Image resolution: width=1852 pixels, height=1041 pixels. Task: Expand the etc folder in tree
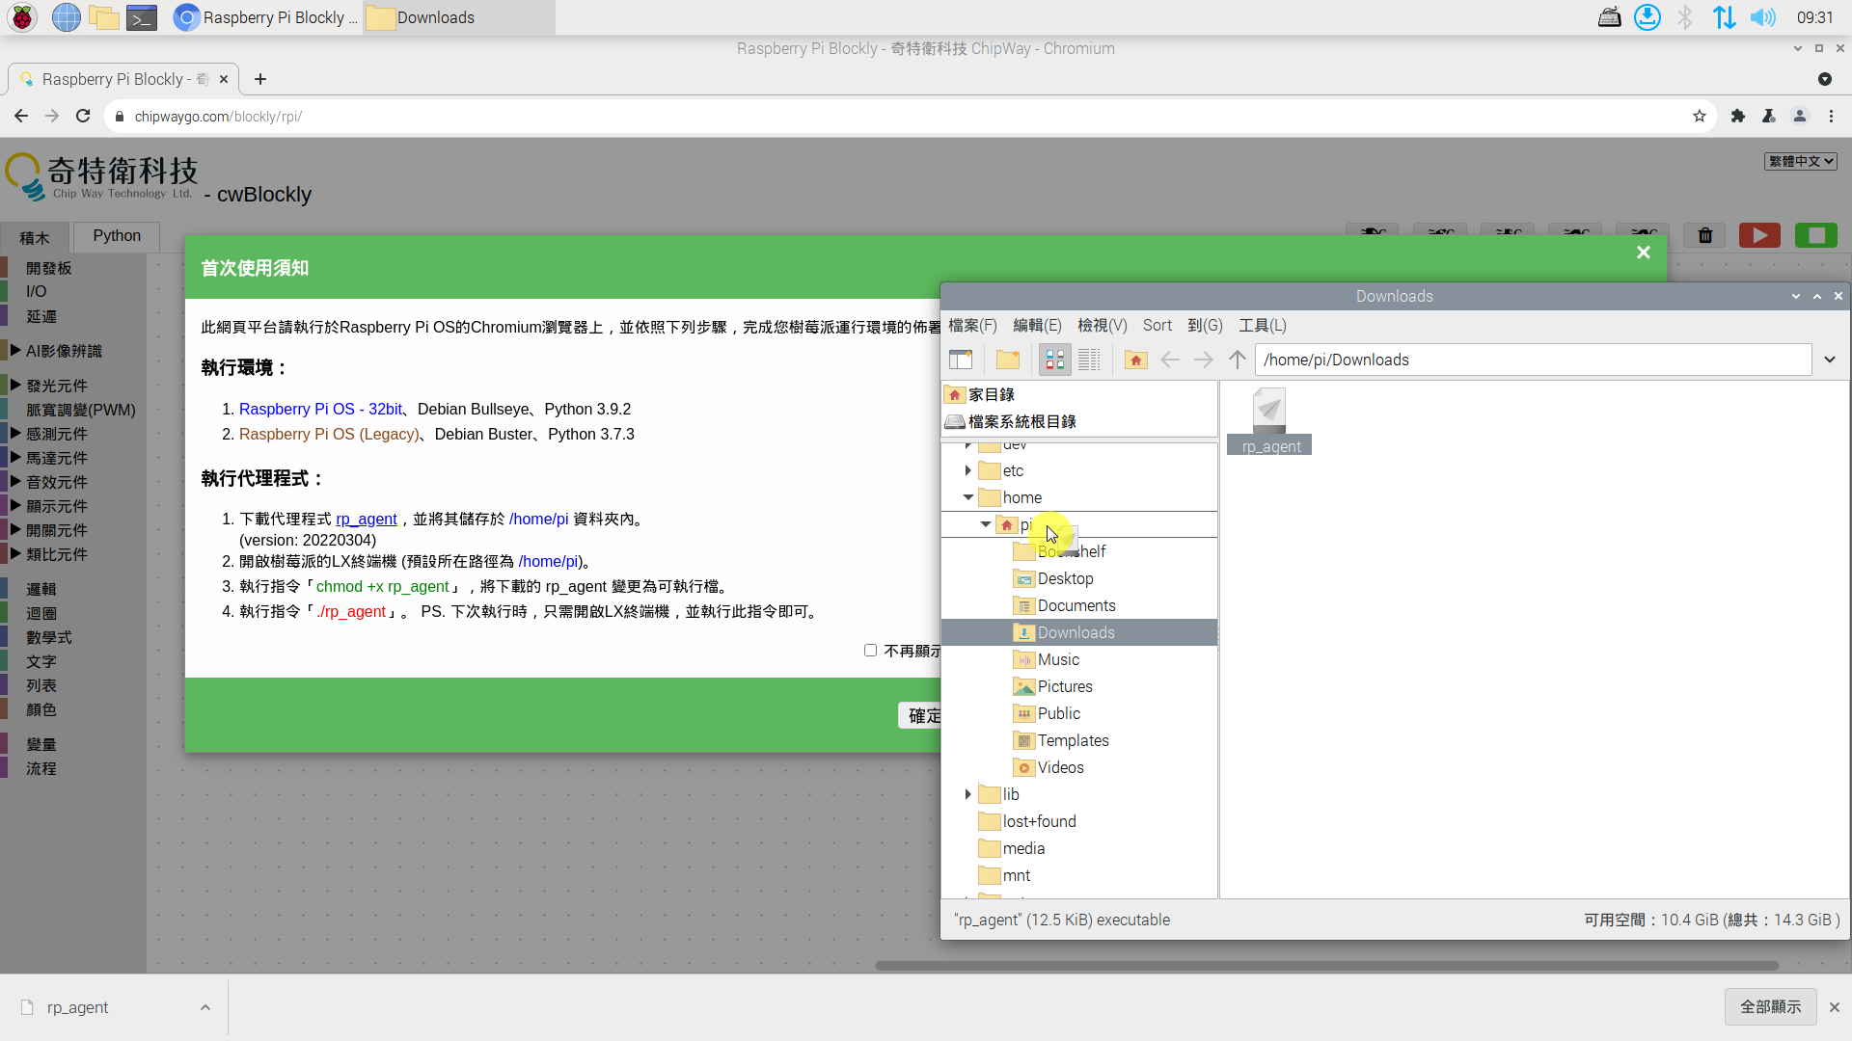click(x=967, y=471)
